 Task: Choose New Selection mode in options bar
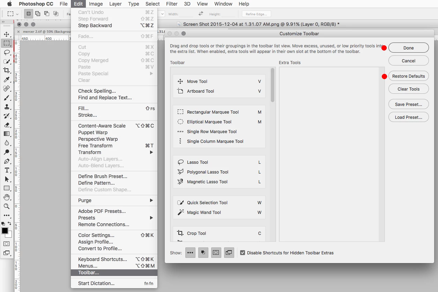tap(29, 14)
